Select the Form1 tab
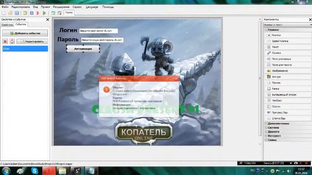The height and width of the screenshot is (175, 312). pyautogui.click(x=69, y=13)
